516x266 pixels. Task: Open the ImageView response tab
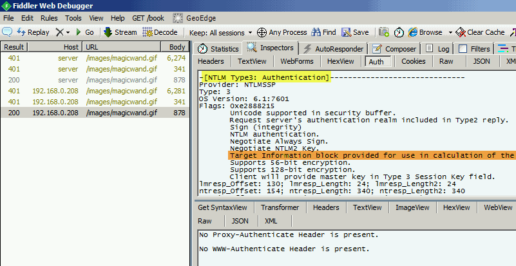pyautogui.click(x=412, y=207)
